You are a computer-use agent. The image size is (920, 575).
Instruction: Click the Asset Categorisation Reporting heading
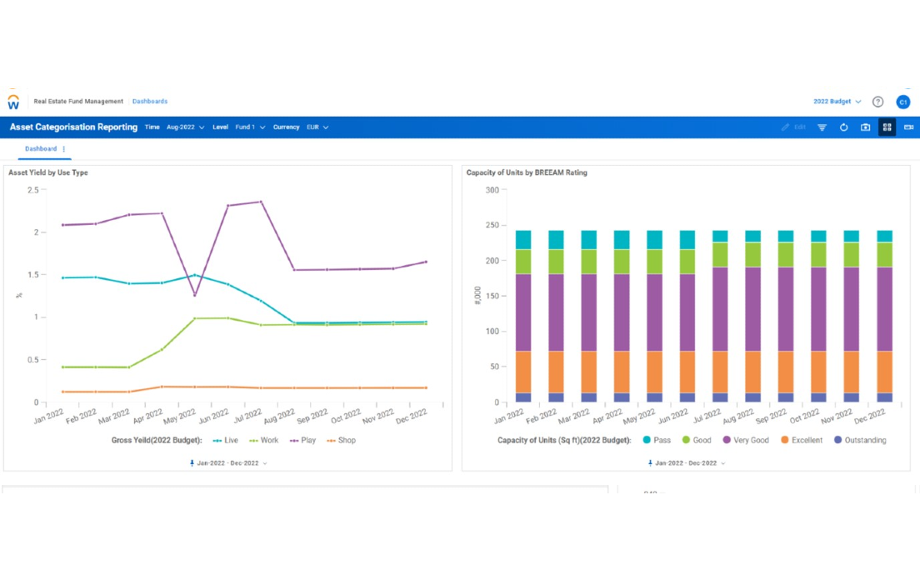pyautogui.click(x=73, y=127)
